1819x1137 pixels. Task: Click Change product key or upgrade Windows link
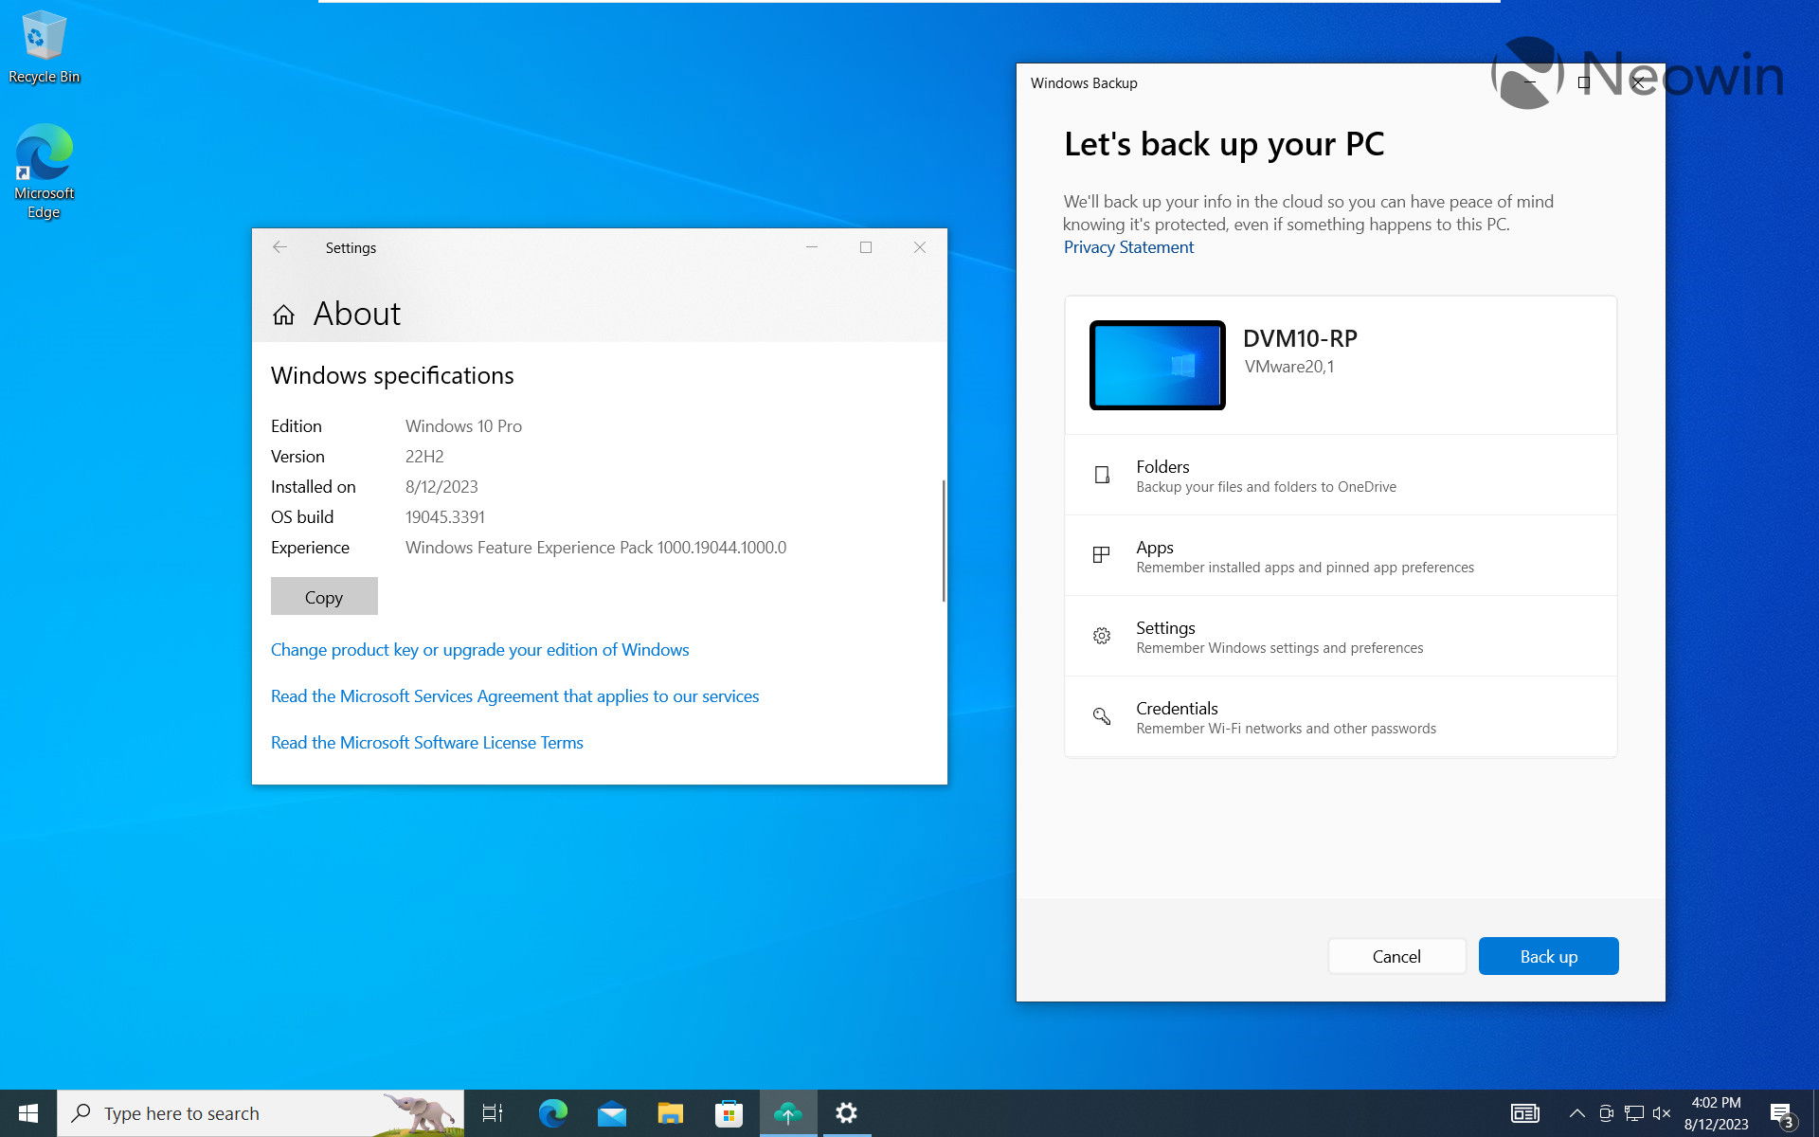[480, 647]
